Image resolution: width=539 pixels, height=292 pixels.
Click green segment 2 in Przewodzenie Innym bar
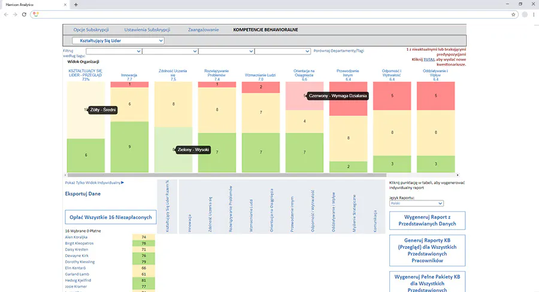348,166
